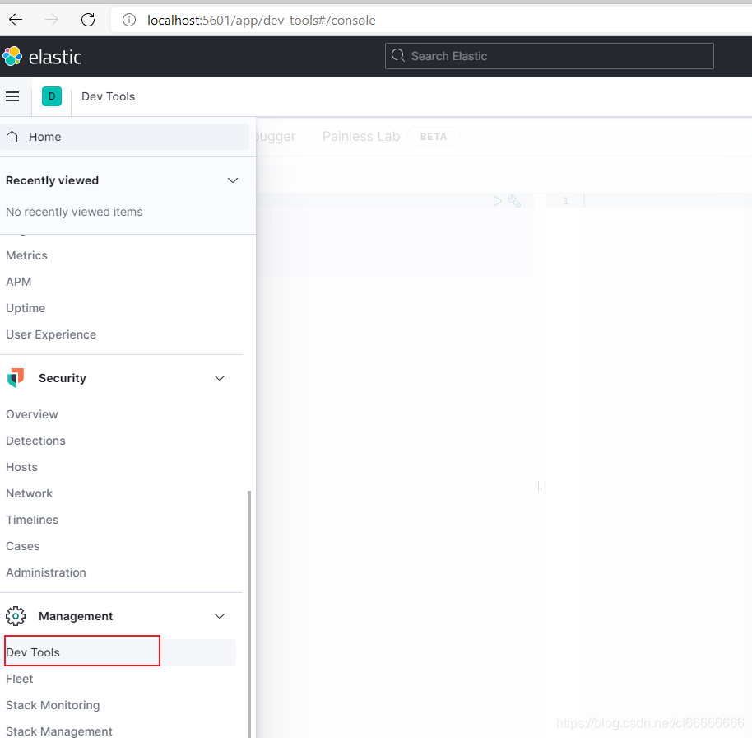This screenshot has height=738, width=752.
Task: Open Security Hosts
Action: point(21,467)
